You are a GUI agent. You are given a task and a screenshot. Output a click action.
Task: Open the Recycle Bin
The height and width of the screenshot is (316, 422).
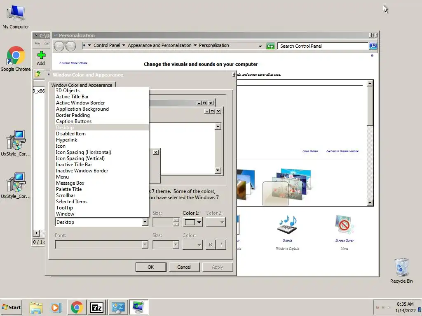(x=401, y=270)
